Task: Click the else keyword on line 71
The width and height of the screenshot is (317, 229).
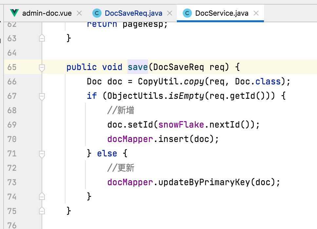Action: pyautogui.click(x=107, y=153)
